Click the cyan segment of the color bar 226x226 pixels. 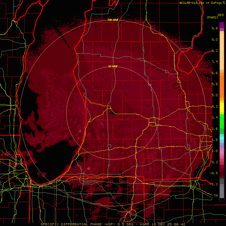pos(222,138)
